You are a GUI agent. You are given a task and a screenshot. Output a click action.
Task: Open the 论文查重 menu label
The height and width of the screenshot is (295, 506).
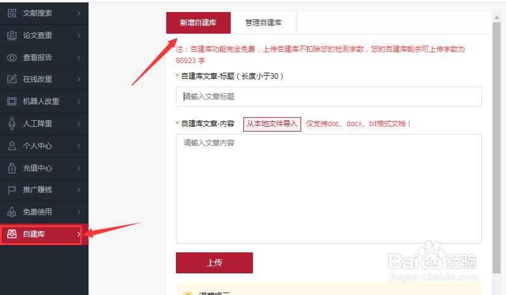(x=37, y=35)
